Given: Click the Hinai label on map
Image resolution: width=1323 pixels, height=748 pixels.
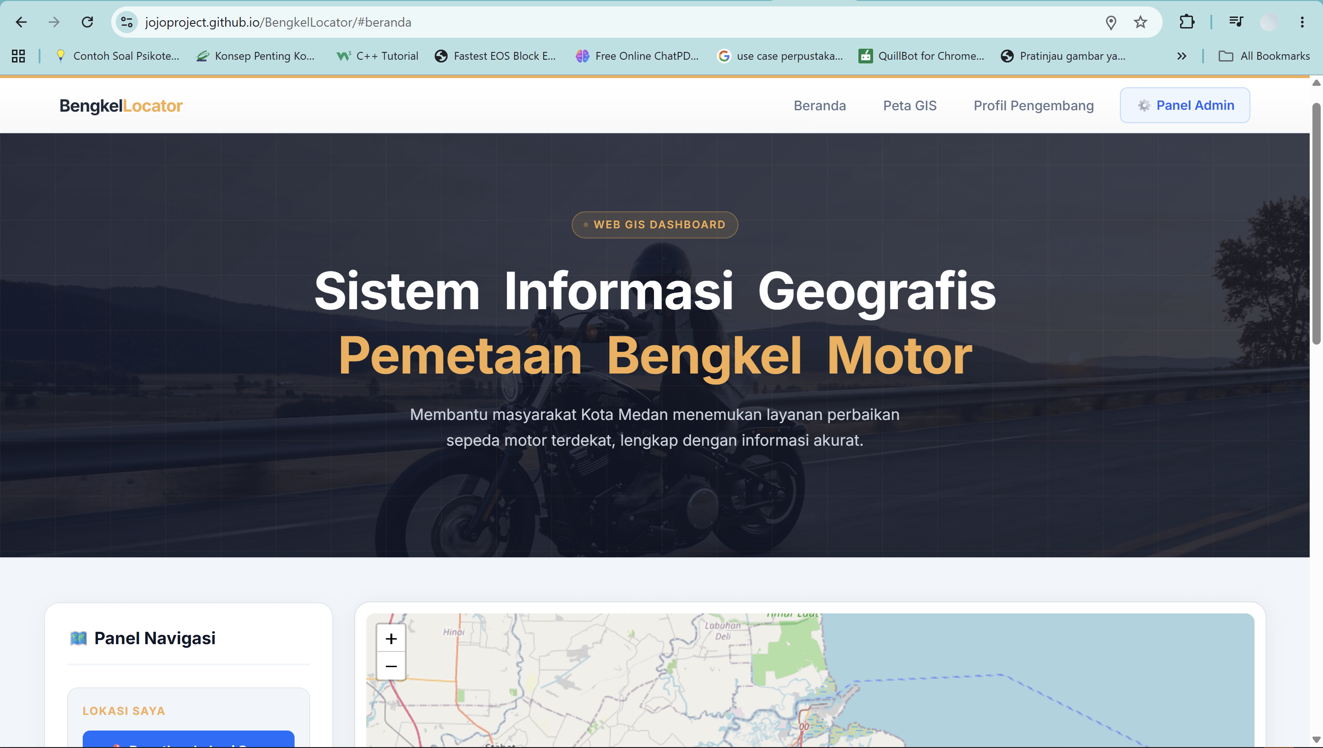Looking at the screenshot, I should pos(454,632).
